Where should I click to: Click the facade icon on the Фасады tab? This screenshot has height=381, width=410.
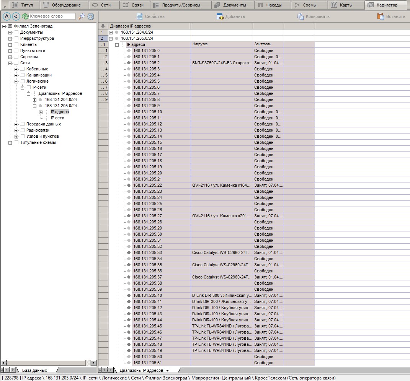pos(260,5)
